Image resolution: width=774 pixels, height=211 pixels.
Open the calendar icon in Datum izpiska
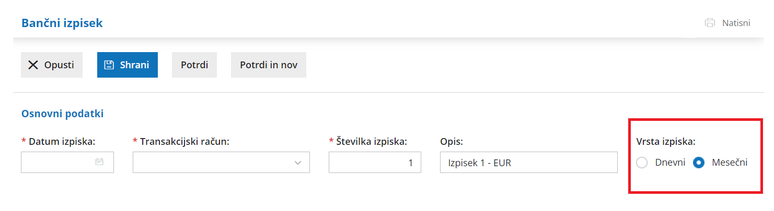pyautogui.click(x=99, y=162)
